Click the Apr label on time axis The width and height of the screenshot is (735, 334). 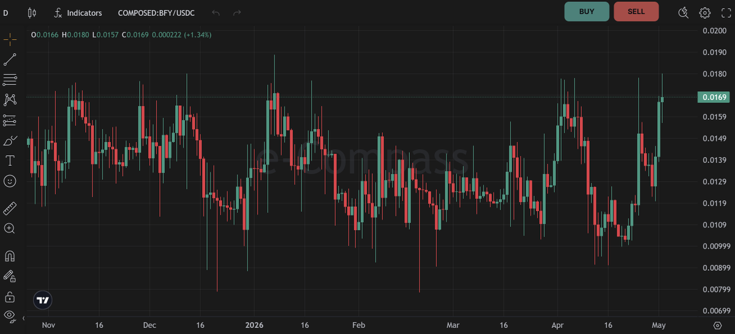click(x=557, y=325)
